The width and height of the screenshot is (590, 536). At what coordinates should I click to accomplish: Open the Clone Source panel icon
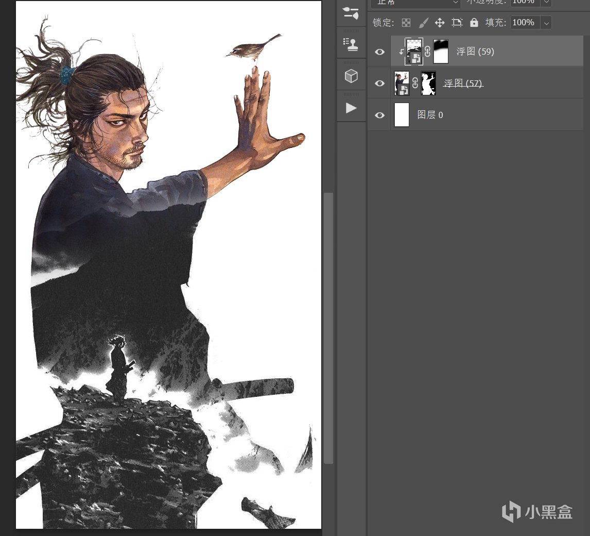[351, 44]
